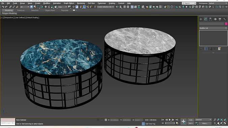This screenshot has height=128, width=228.
Task: Click the current frame number field
Action: [170, 123]
